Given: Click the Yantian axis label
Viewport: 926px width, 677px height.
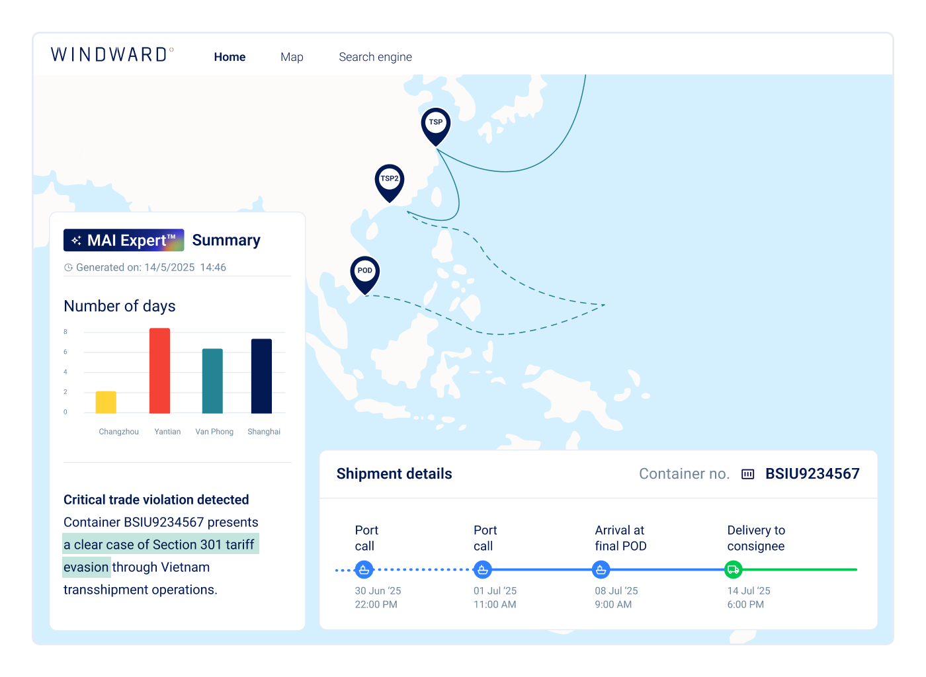Looking at the screenshot, I should tap(167, 432).
